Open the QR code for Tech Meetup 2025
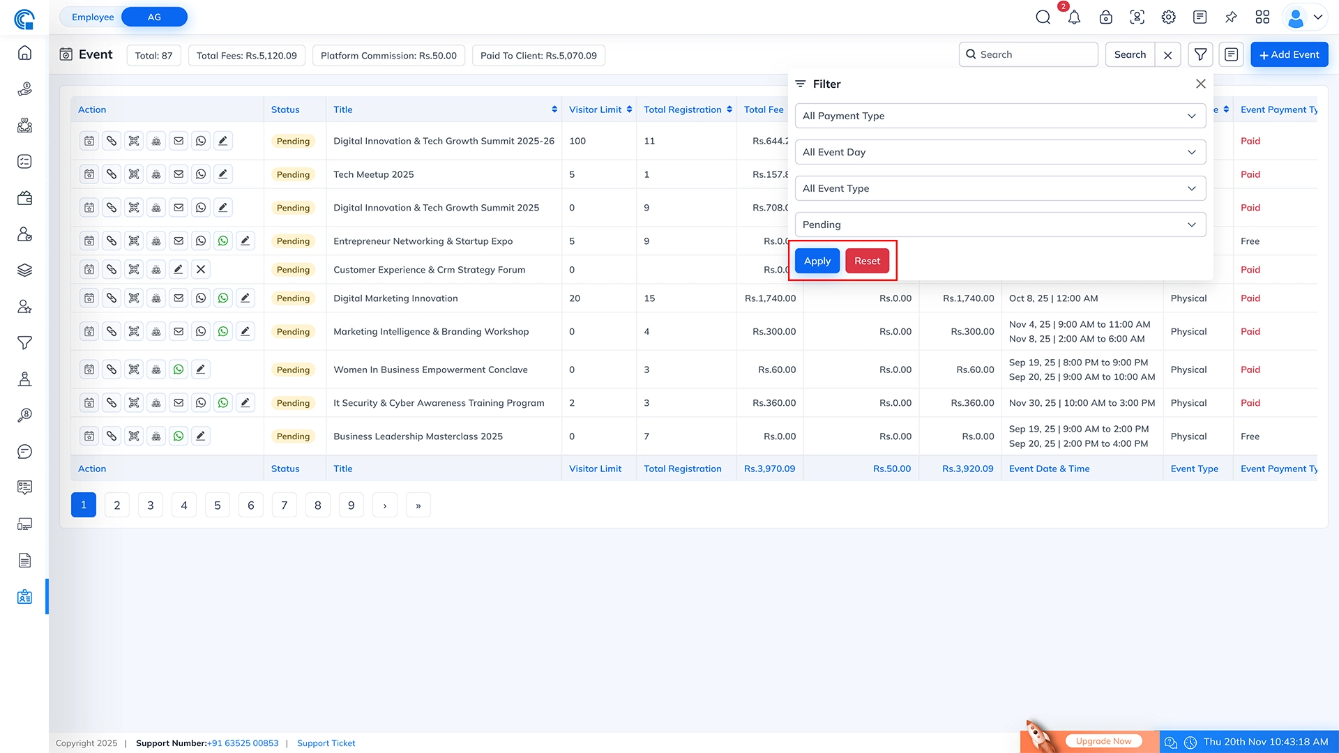This screenshot has height=753, width=1339. point(134,174)
